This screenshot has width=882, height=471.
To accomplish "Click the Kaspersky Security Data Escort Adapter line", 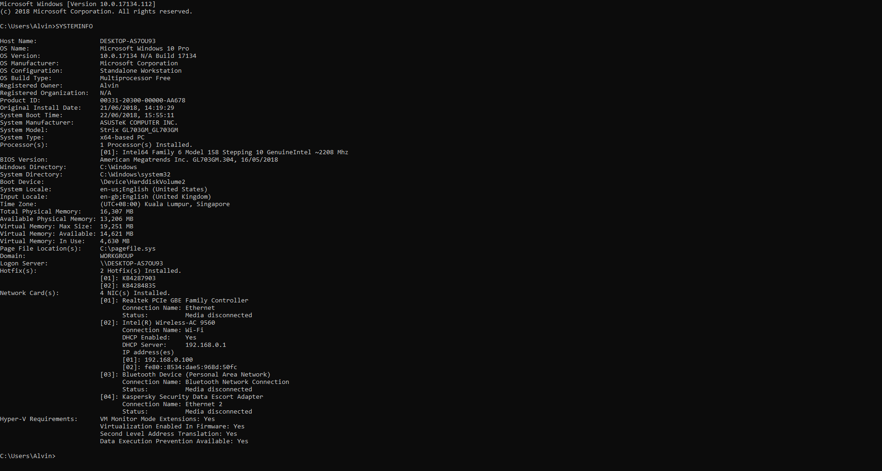I will pyautogui.click(x=182, y=397).
